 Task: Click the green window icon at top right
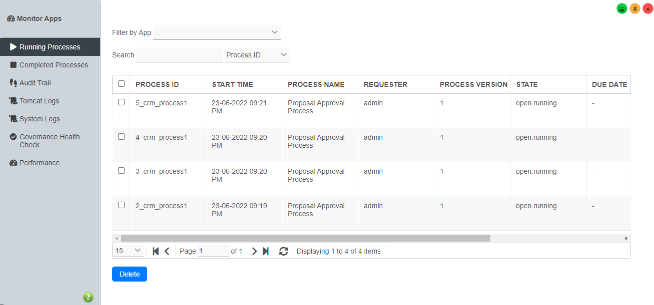[622, 9]
